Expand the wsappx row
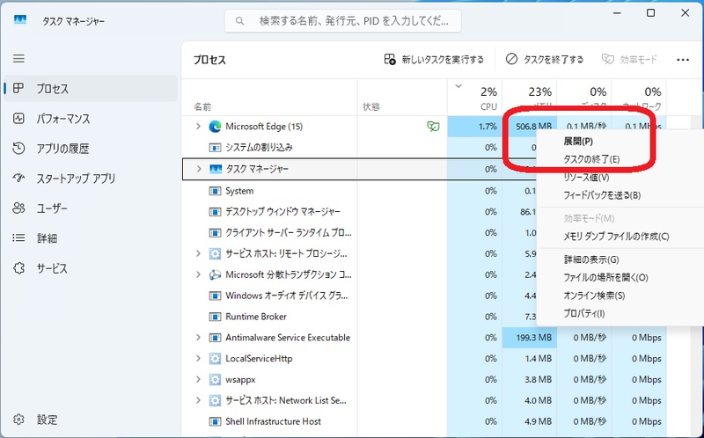The image size is (704, 438). pos(198,380)
